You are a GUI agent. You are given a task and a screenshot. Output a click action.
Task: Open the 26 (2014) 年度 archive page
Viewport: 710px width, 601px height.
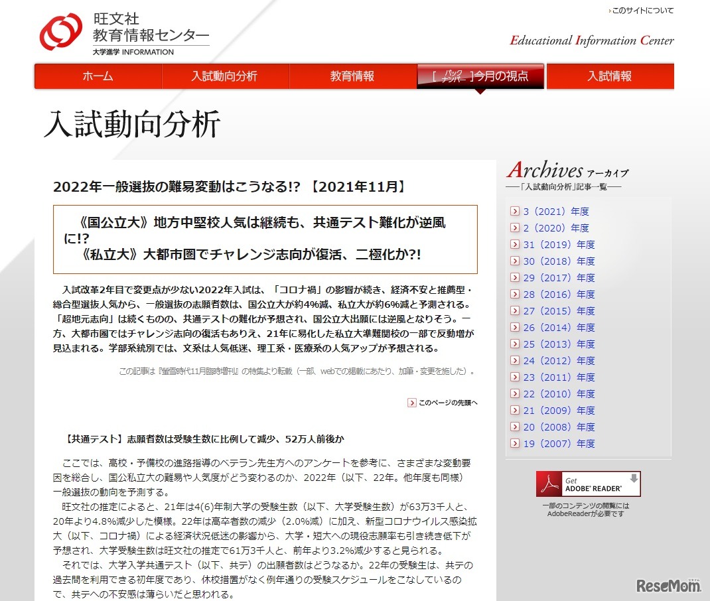[x=559, y=327]
